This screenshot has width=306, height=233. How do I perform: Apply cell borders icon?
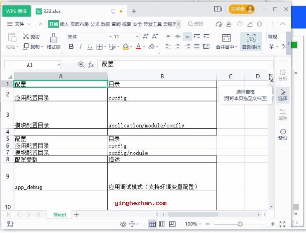point(100,47)
